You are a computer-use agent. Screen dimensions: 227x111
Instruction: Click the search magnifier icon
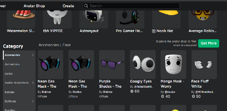coord(86,6)
